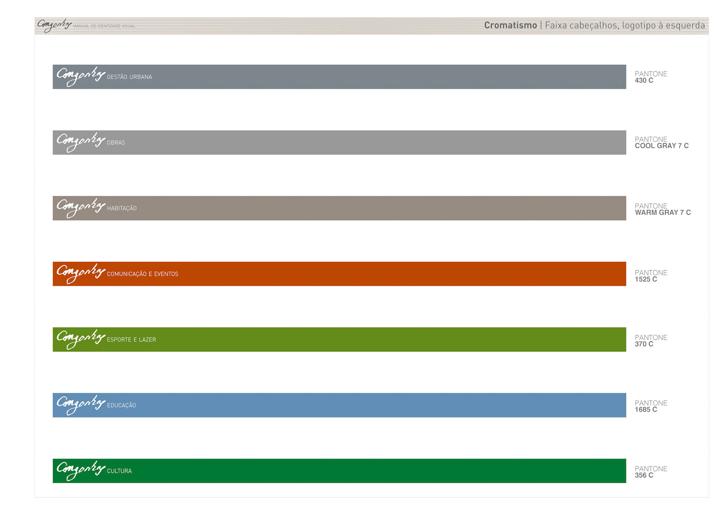Click the 'COMUNICAÇÃO E EVENTOS' label
This screenshot has width=726, height=514.
coord(143,274)
